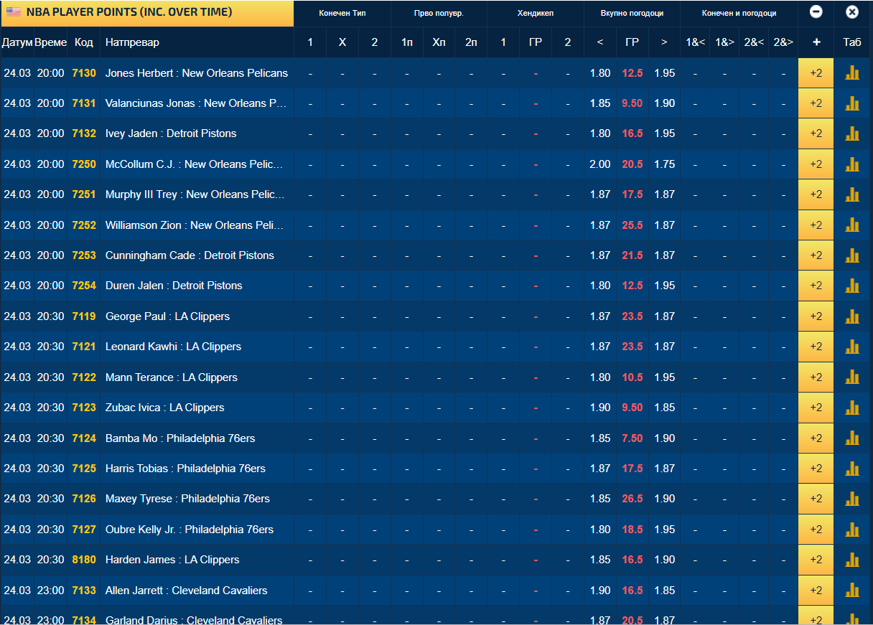
Task: Expand +2 more bets for Maxey Tyrese
Action: tap(816, 499)
